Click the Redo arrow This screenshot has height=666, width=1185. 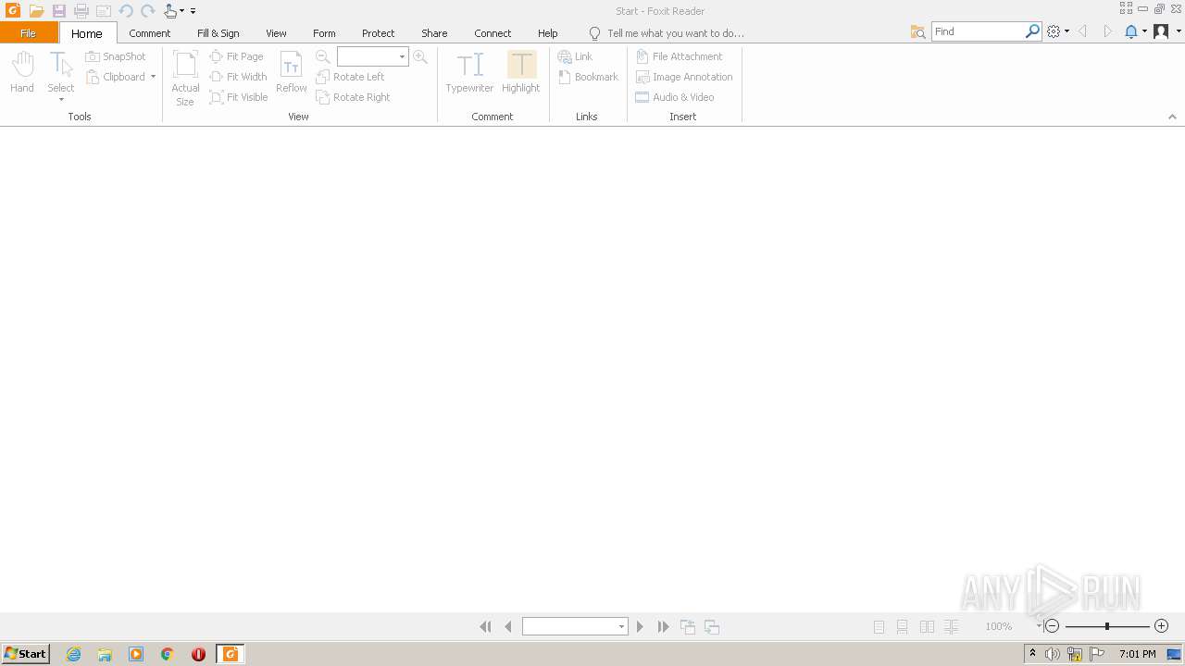point(147,11)
